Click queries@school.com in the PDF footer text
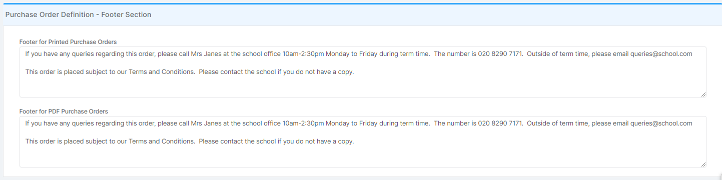This screenshot has height=180, width=722. 661,123
